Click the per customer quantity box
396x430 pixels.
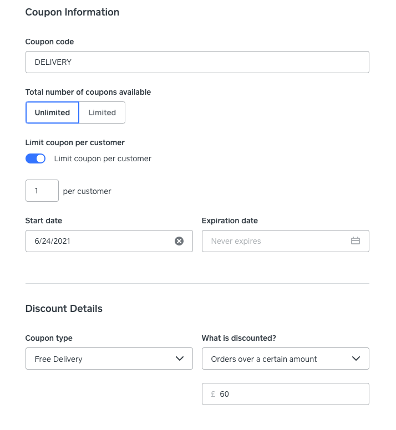click(x=42, y=191)
